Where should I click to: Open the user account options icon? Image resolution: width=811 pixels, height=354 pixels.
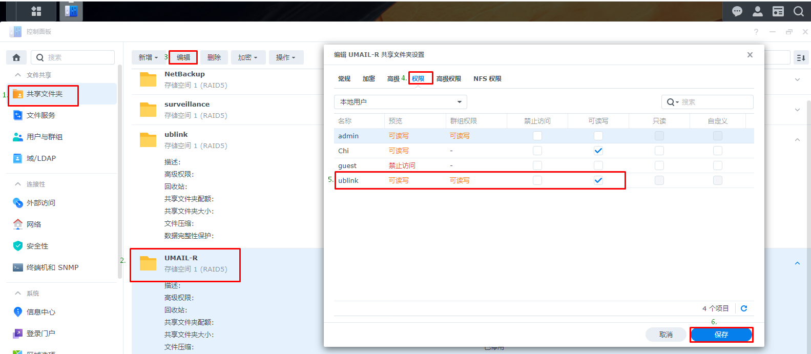click(757, 11)
